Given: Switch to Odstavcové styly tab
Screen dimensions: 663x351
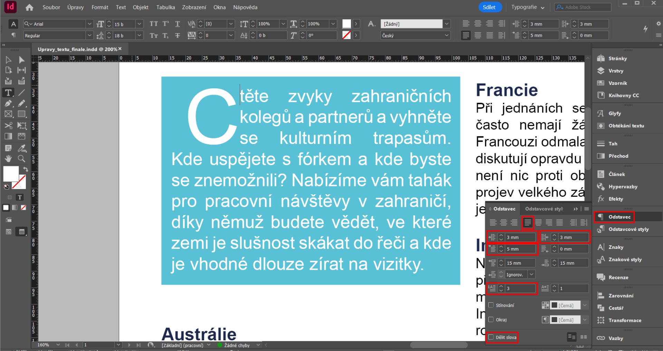Looking at the screenshot, I should pyautogui.click(x=544, y=209).
